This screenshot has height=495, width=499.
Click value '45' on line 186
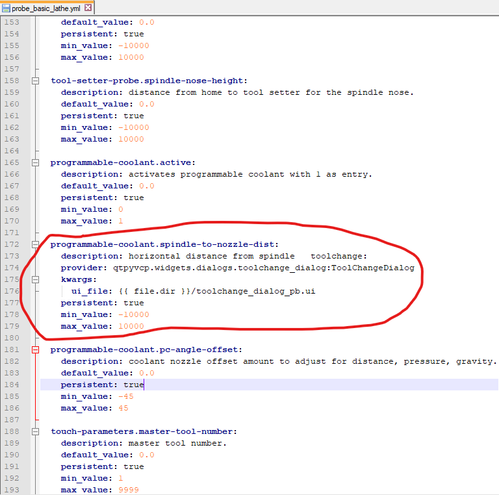point(123,408)
